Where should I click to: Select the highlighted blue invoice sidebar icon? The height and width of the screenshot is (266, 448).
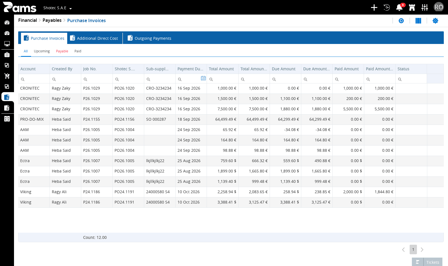[7, 97]
